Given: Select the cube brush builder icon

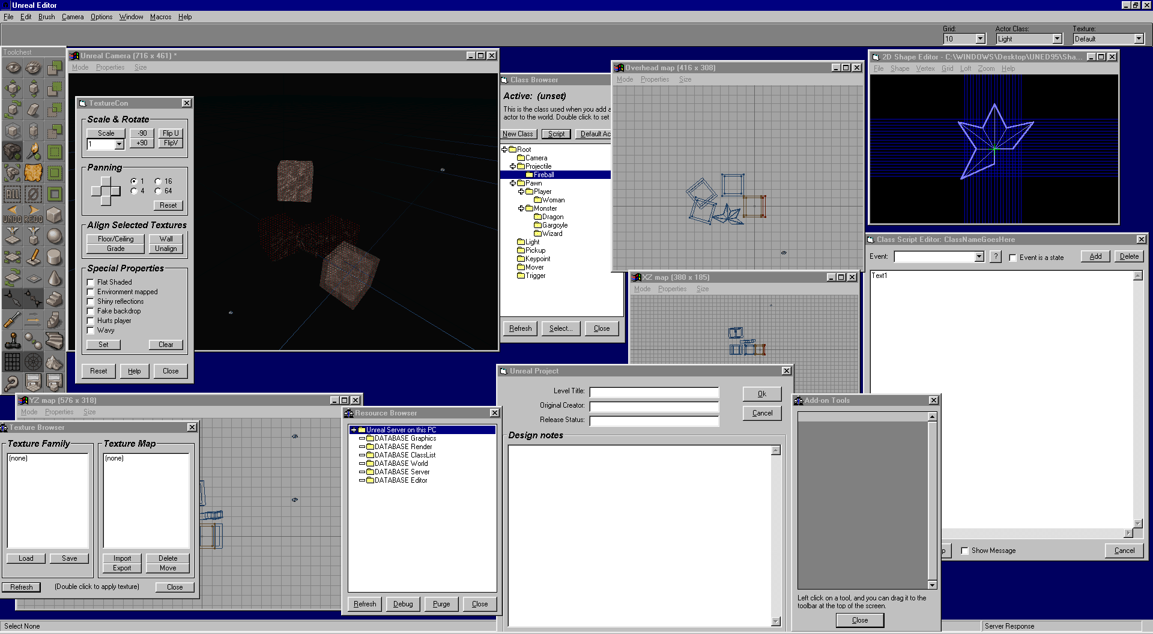Looking at the screenshot, I should coord(55,215).
